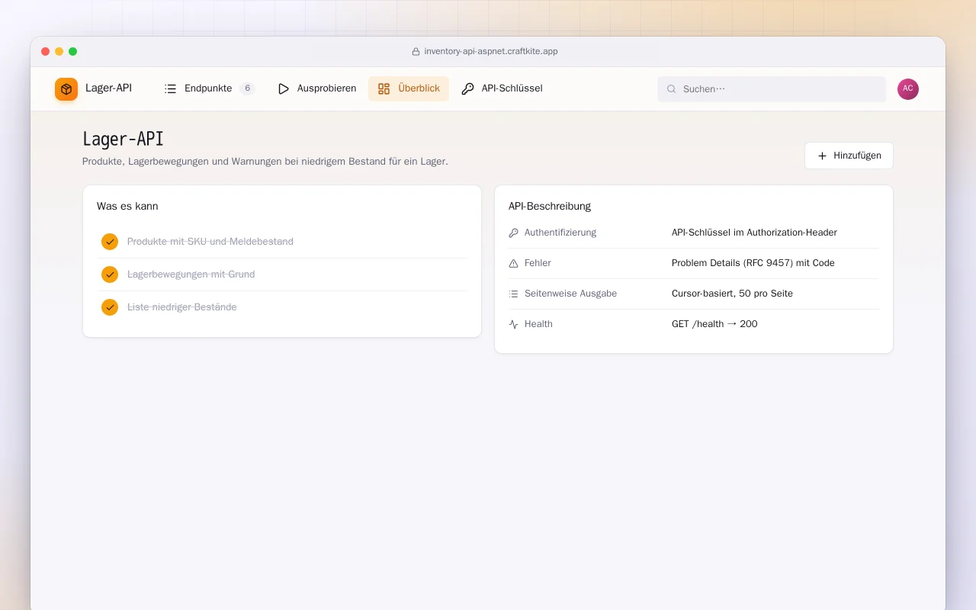Click the list icon next to Seitenweise Ausgabe
Screen dimensions: 976x610
point(513,294)
